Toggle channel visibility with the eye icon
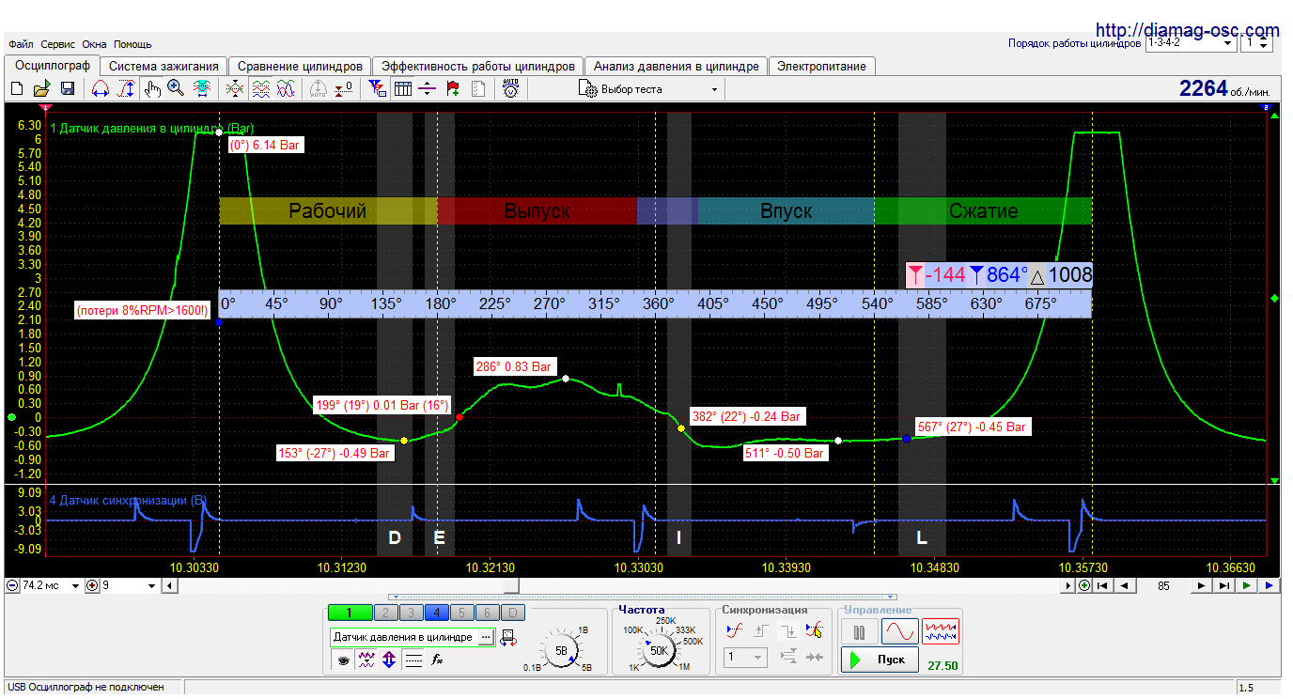Screen dimensions: 1293x699 (343, 660)
